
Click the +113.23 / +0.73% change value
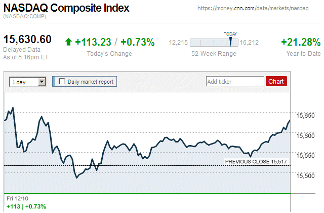[115, 42]
